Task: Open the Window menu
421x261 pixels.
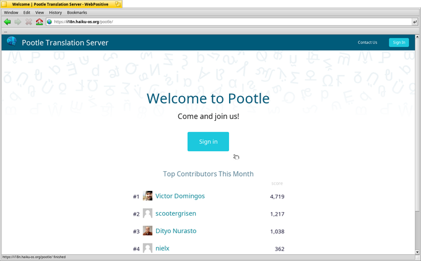Action: tap(11, 12)
